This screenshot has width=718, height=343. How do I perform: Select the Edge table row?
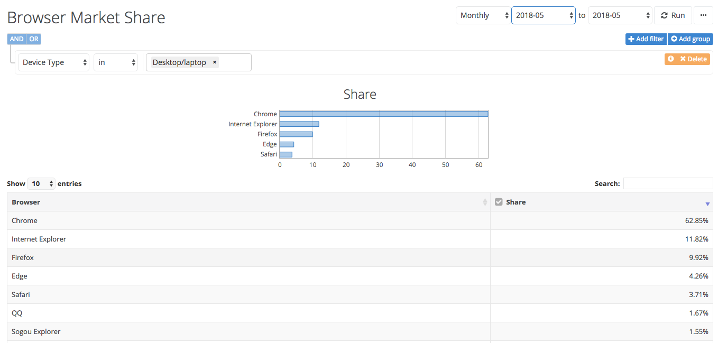360,276
